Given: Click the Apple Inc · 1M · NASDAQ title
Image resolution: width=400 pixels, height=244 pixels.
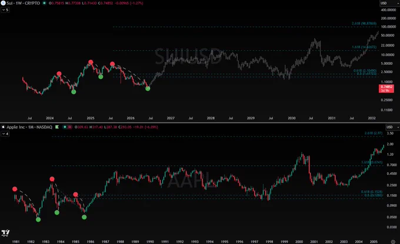Looking at the screenshot, I should pos(29,127).
